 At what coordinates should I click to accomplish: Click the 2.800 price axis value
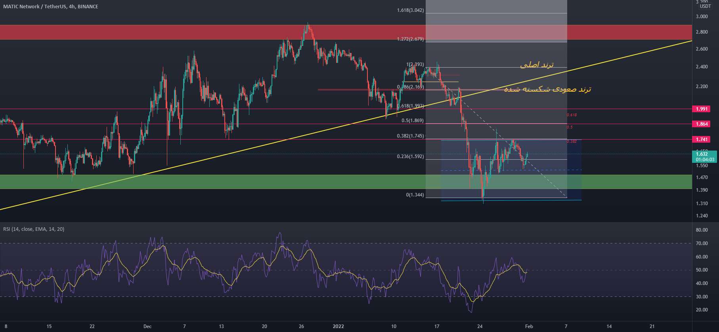coord(702,32)
